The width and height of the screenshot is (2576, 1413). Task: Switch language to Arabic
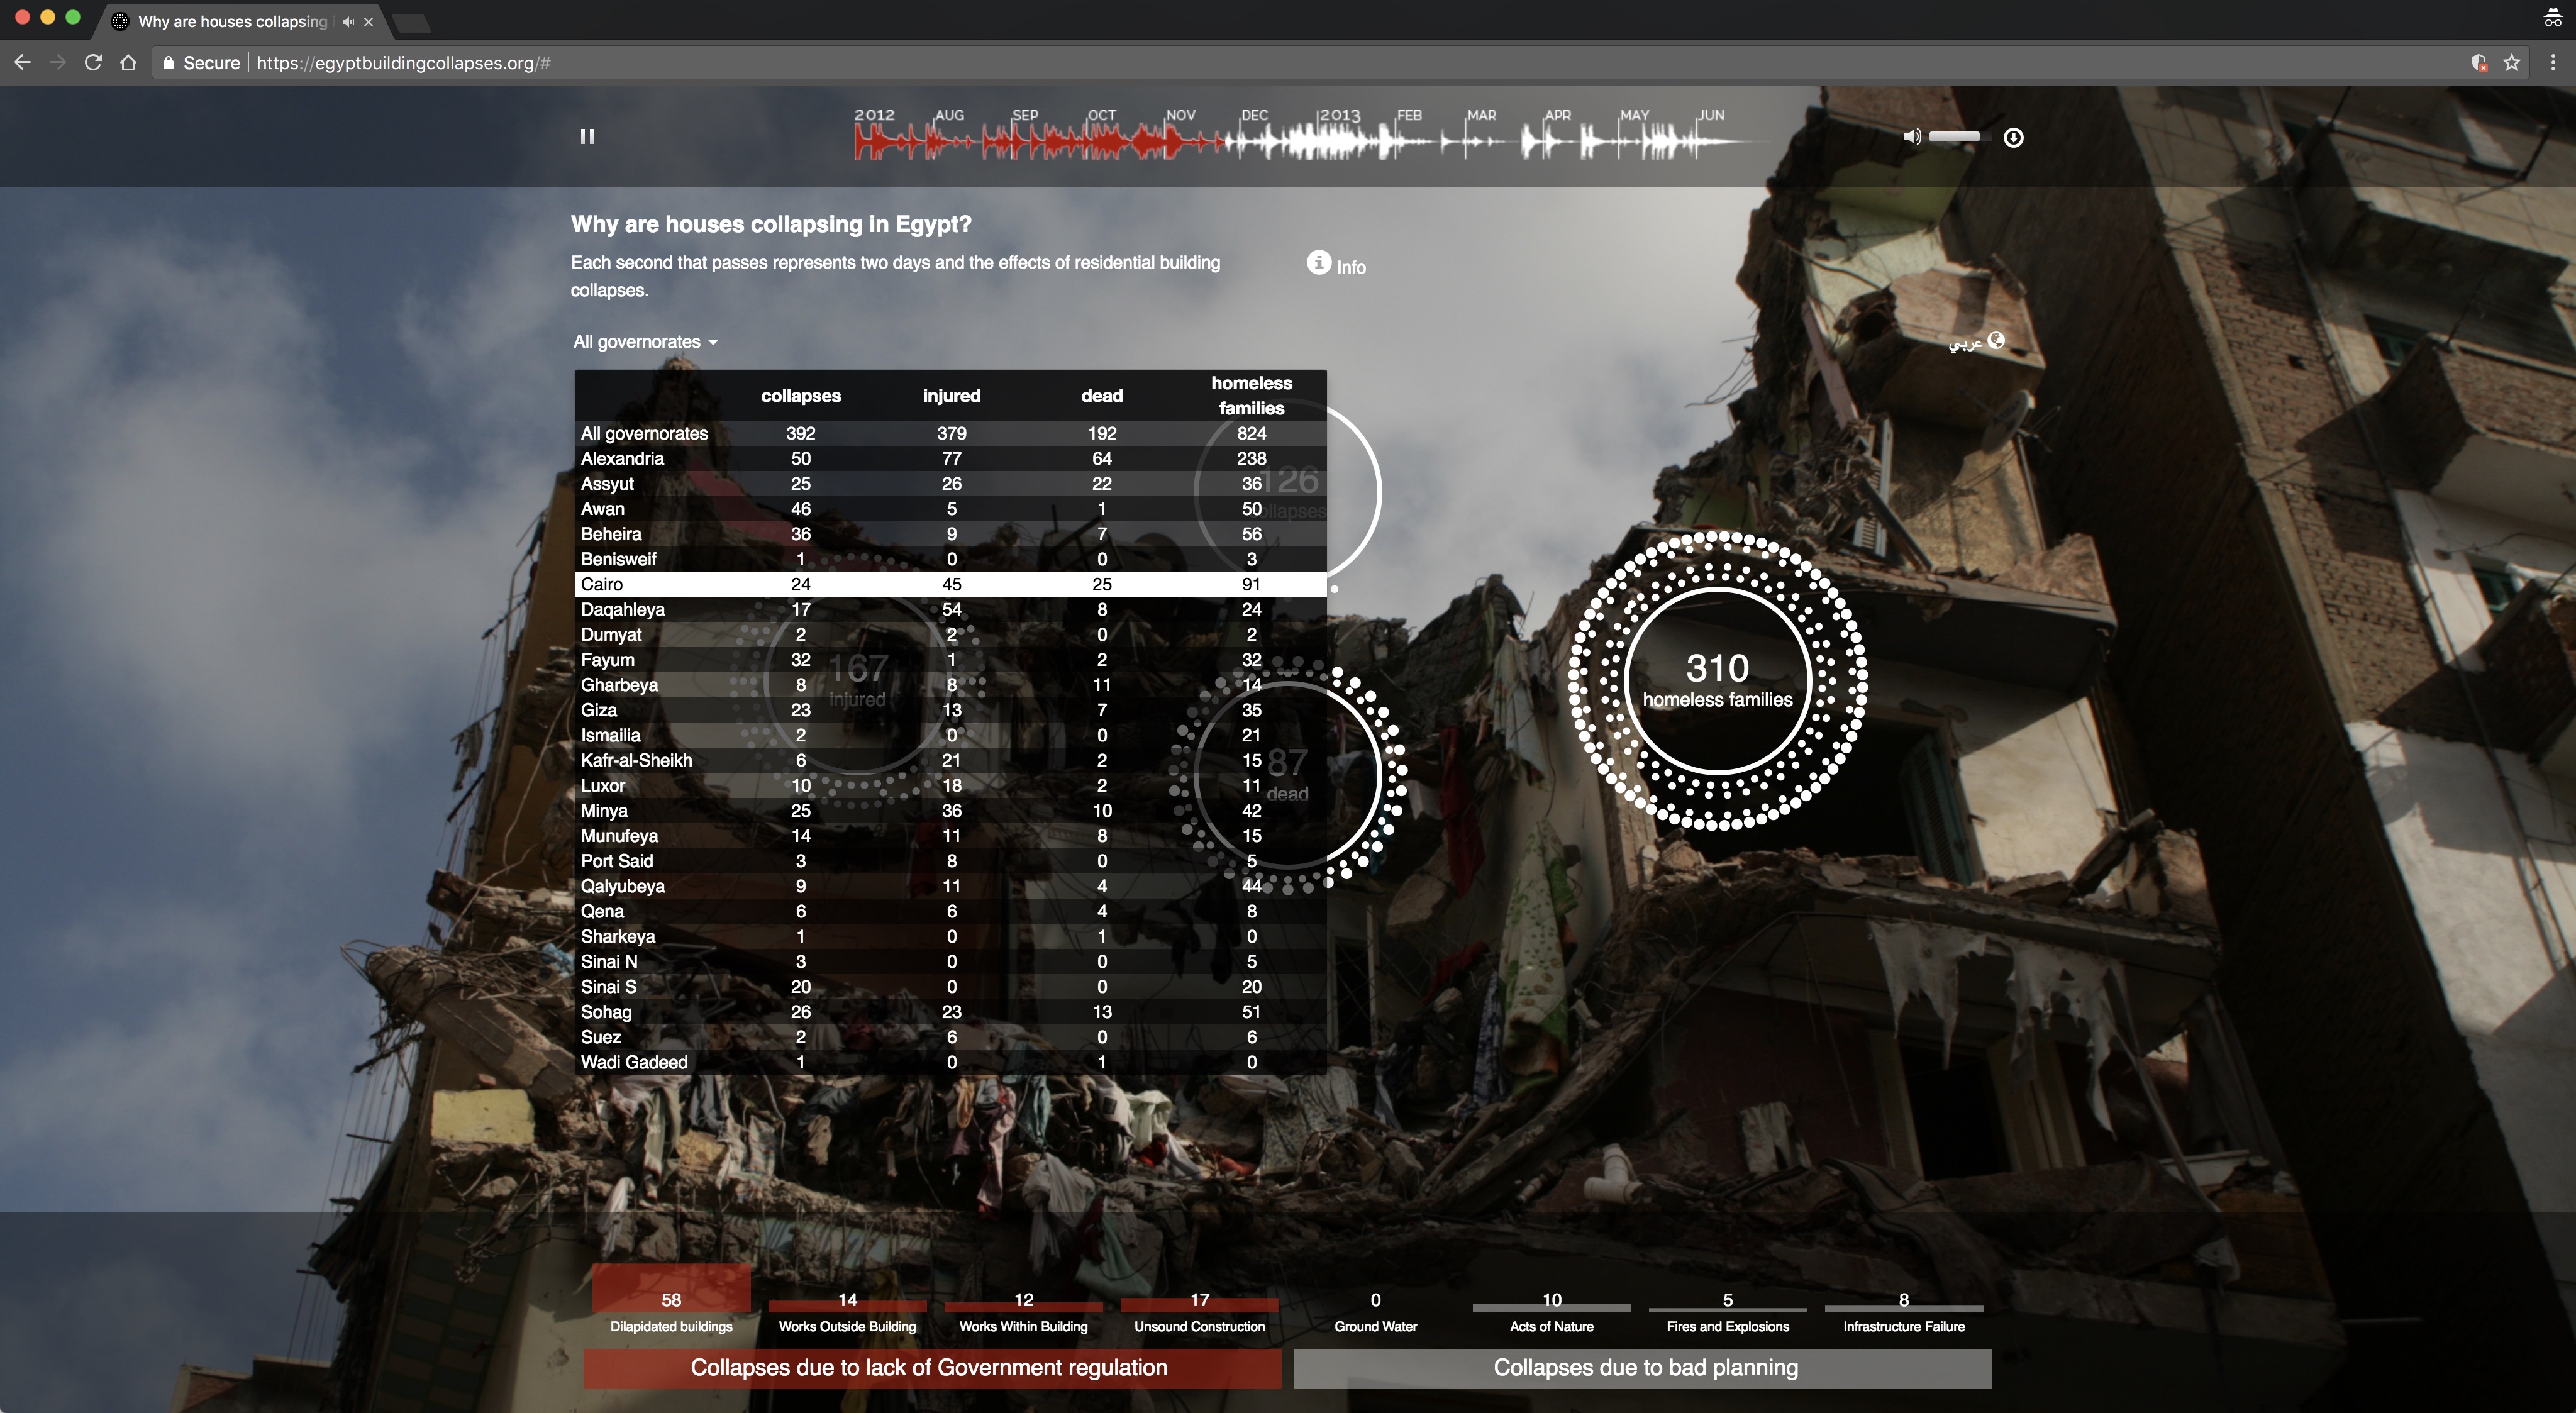(x=1976, y=342)
